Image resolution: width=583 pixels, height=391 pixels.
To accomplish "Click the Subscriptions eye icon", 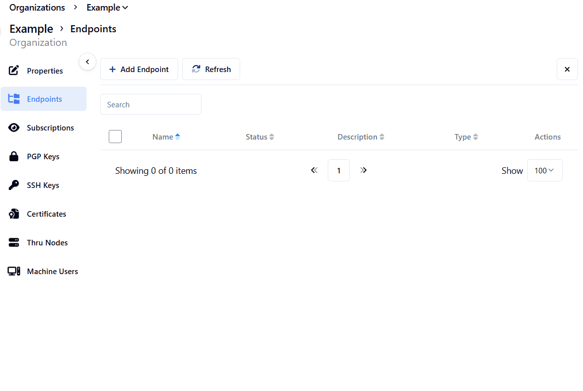I will click(14, 128).
